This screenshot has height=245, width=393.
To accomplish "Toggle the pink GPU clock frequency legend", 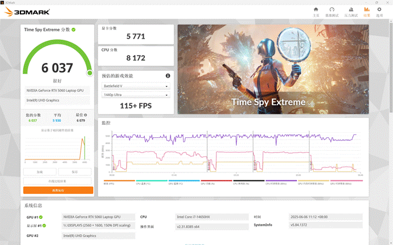I will tap(346, 182).
